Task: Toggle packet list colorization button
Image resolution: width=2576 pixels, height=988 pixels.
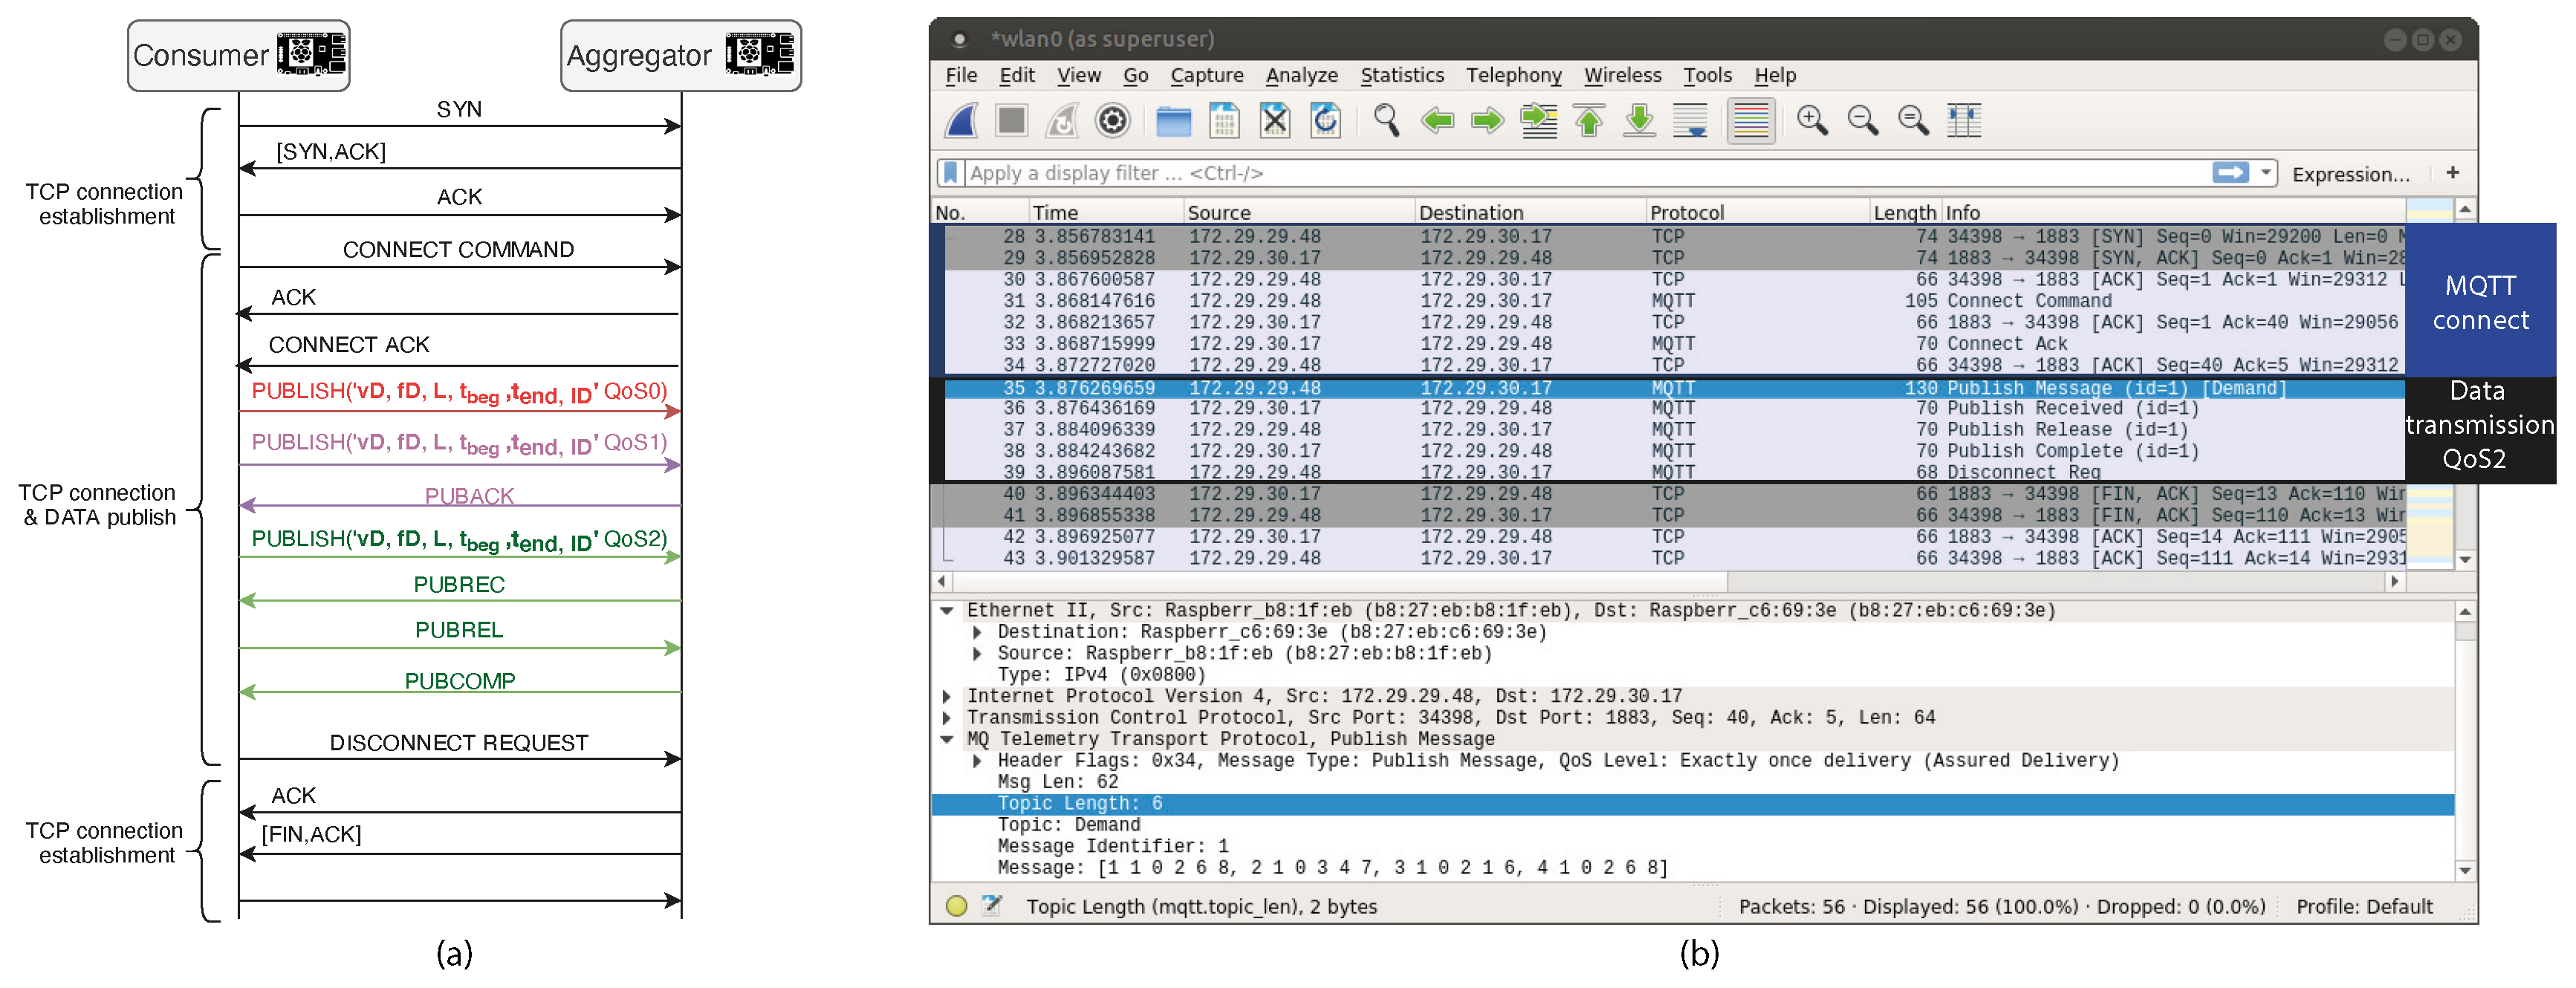Action: tap(1750, 121)
